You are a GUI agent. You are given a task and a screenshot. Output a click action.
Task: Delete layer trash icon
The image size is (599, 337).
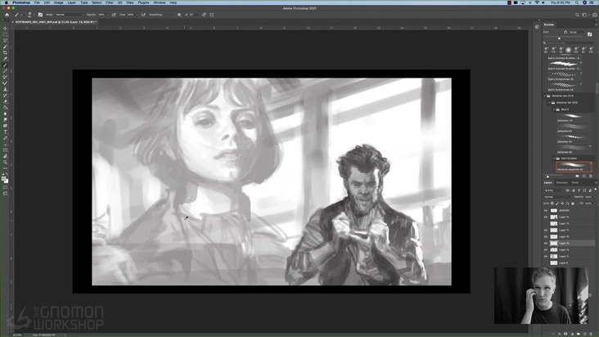[x=591, y=334]
